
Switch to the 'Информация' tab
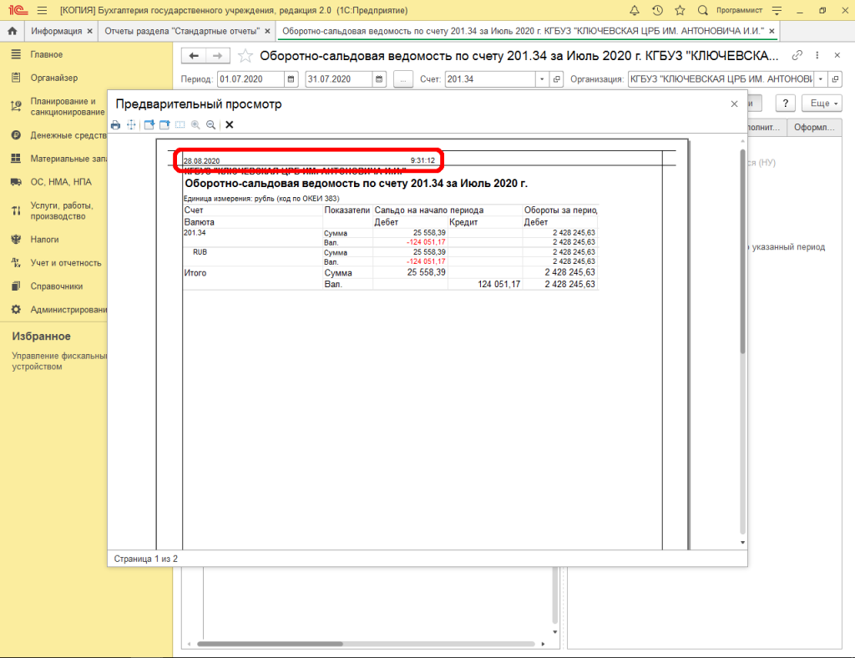[x=56, y=31]
